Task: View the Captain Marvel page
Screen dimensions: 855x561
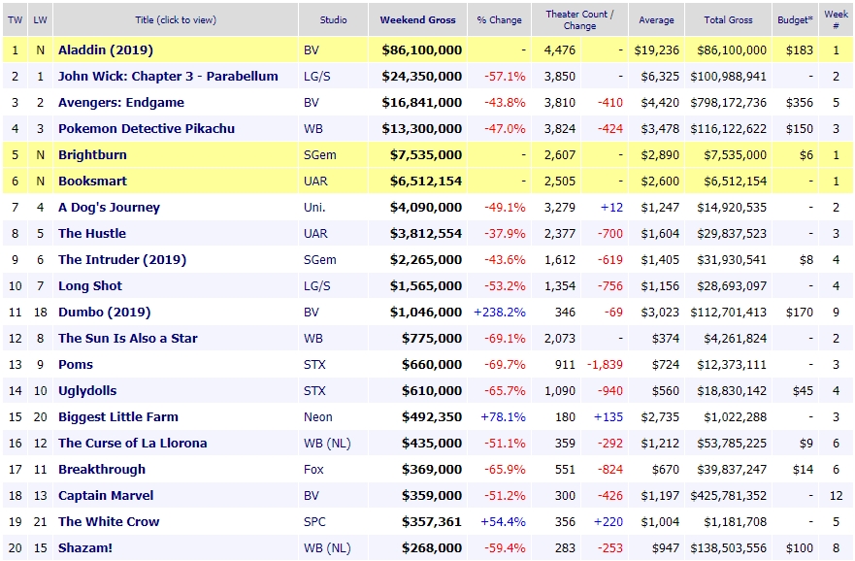Action: (x=106, y=496)
